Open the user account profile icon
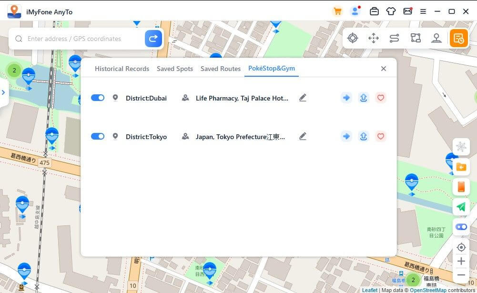 [x=355, y=11]
